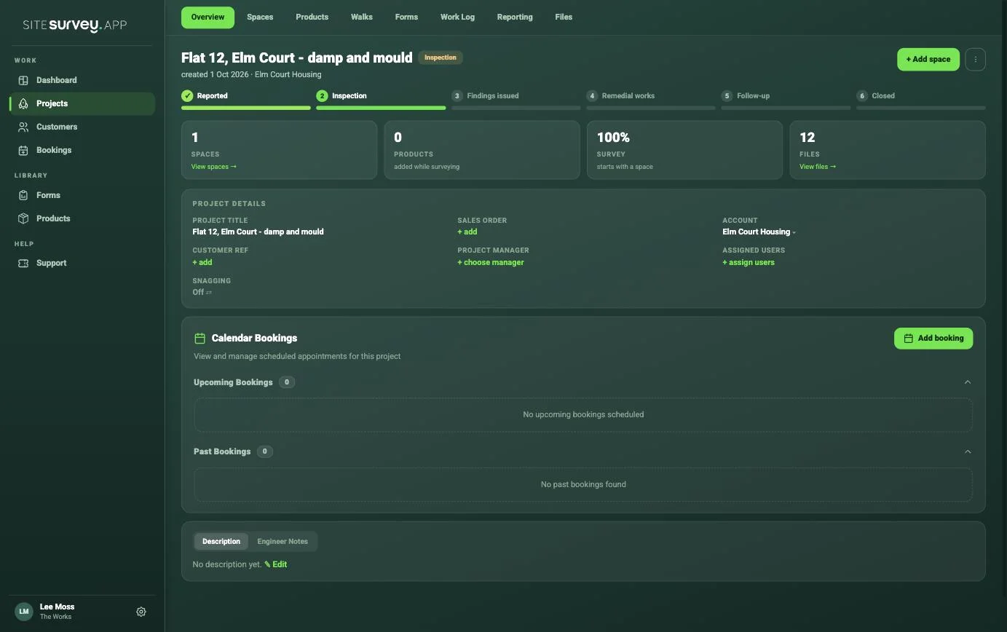This screenshot has height=632, width=1007.
Task: Switch to the Work Log tab
Action: (457, 17)
